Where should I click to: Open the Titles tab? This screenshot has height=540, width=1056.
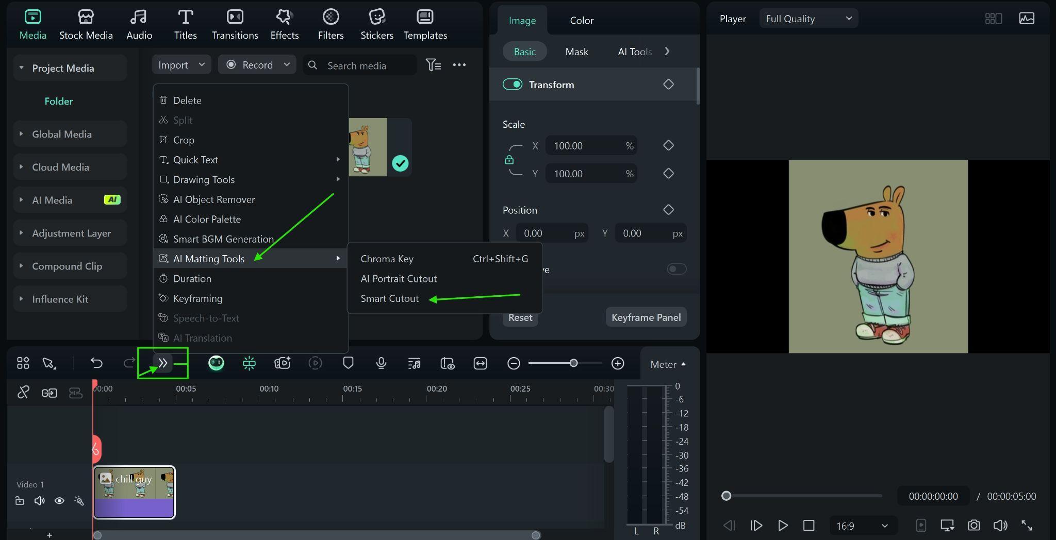(x=185, y=24)
